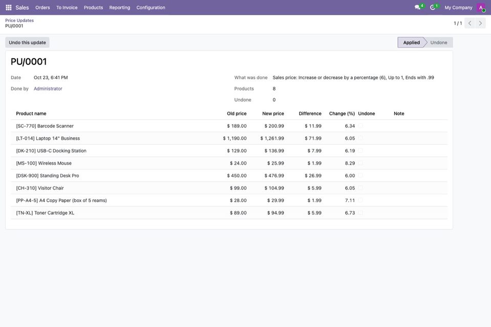
Task: Click the Sales app title
Action: click(x=22, y=8)
